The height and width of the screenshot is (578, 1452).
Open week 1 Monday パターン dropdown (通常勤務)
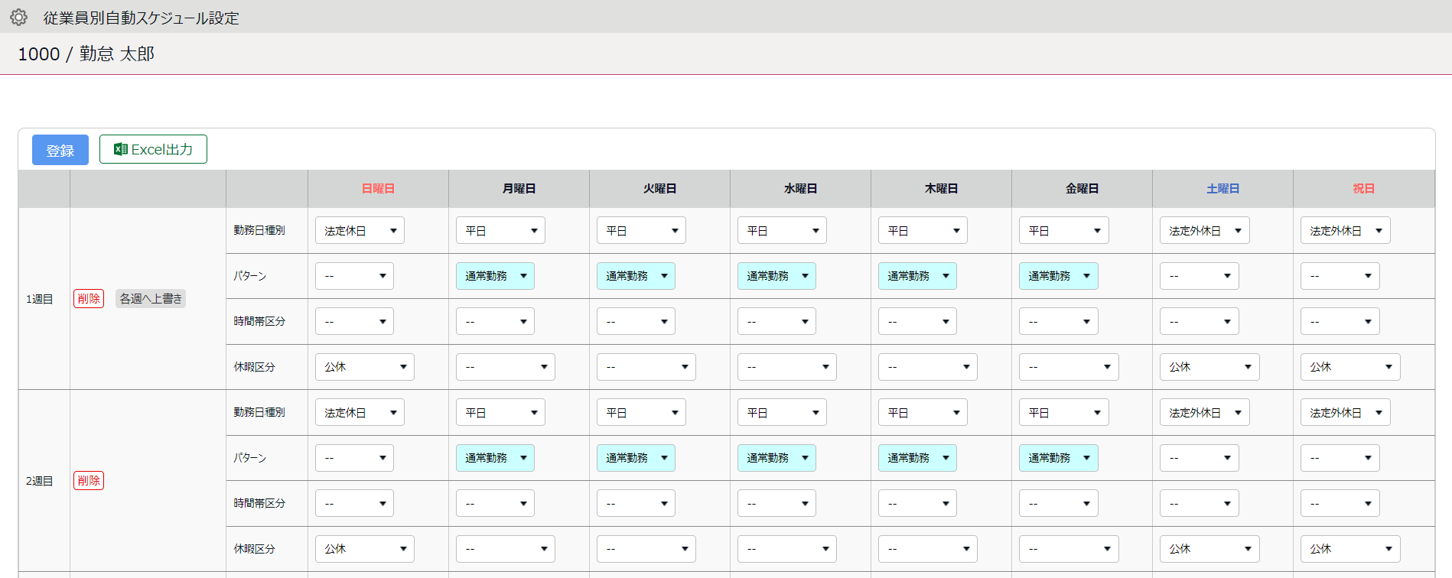pos(495,276)
